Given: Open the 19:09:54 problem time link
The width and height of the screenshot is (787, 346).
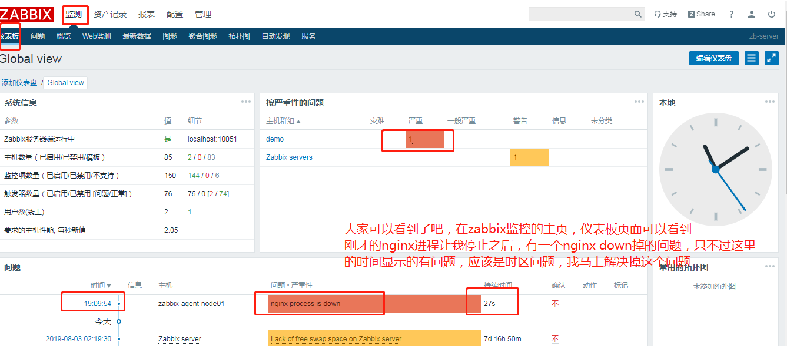Looking at the screenshot, I should tap(98, 304).
